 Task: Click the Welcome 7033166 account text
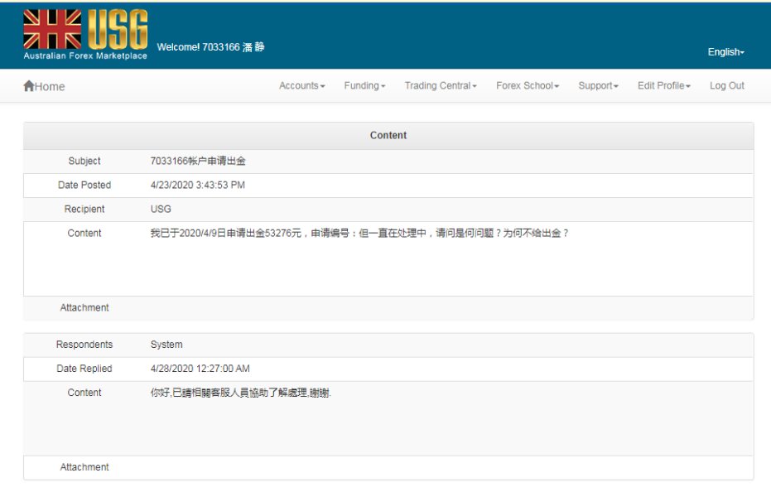click(x=210, y=47)
